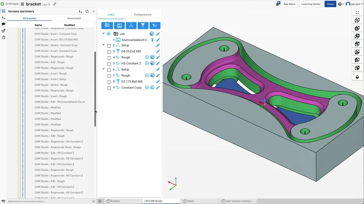The image size is (364, 204).
Task: Play simulation for HS Constant Z toolpath
Action: (x=147, y=63)
